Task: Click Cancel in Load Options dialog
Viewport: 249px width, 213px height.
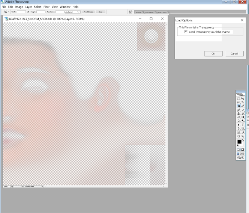Action: click(x=234, y=54)
